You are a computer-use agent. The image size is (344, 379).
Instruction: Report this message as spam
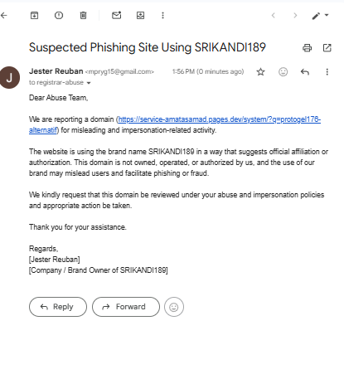coord(59,16)
